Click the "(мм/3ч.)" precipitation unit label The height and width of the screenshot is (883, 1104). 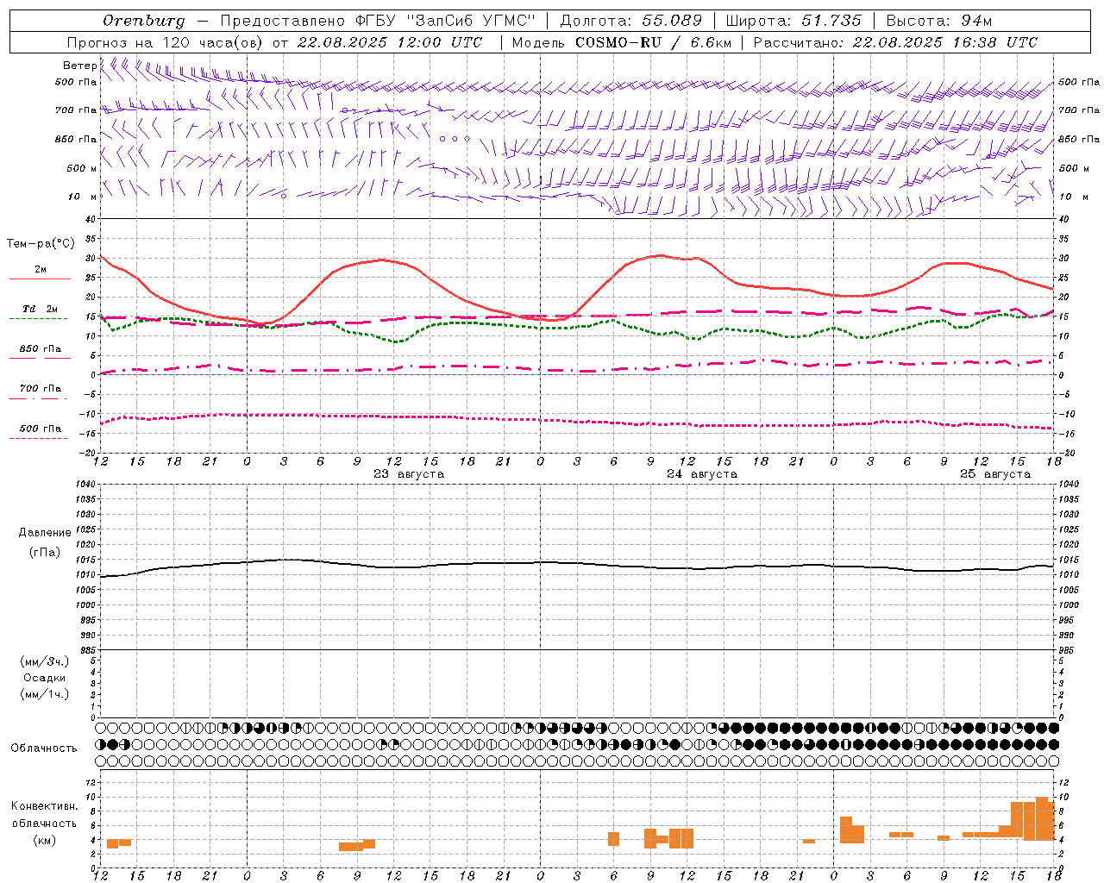click(x=45, y=661)
